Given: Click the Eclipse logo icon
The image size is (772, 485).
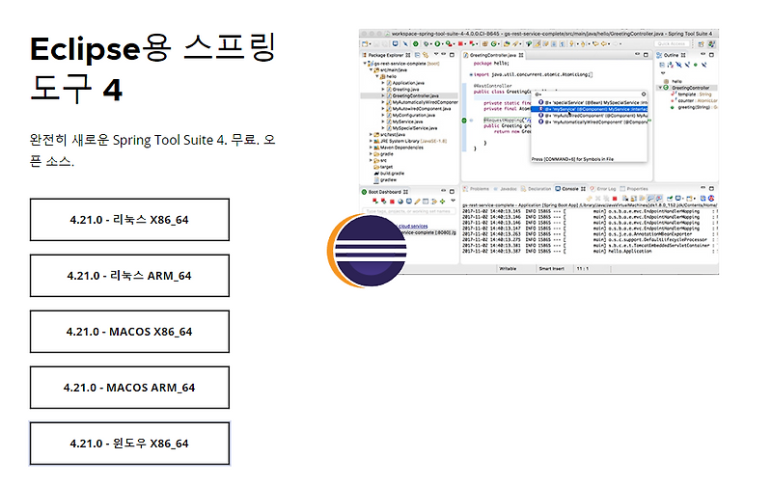Looking at the screenshot, I should (367, 251).
